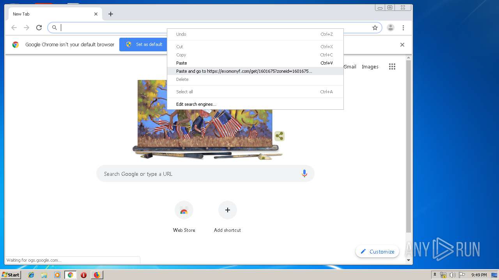Open File Explorer from the taskbar

[44, 275]
